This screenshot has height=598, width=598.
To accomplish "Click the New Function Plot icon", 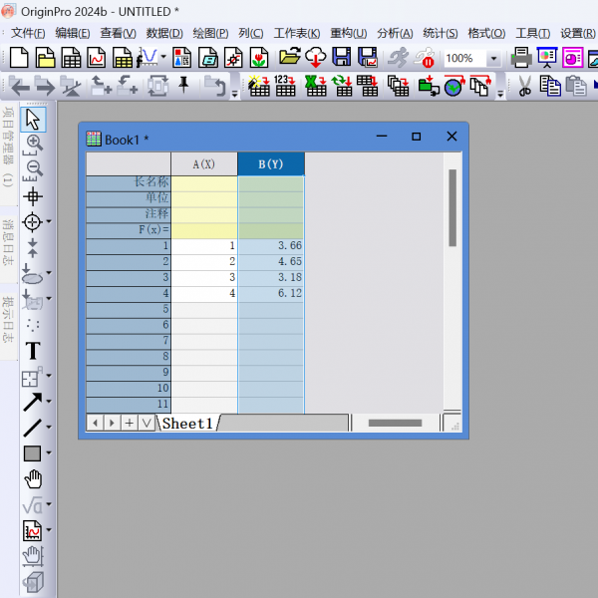I will [148, 58].
